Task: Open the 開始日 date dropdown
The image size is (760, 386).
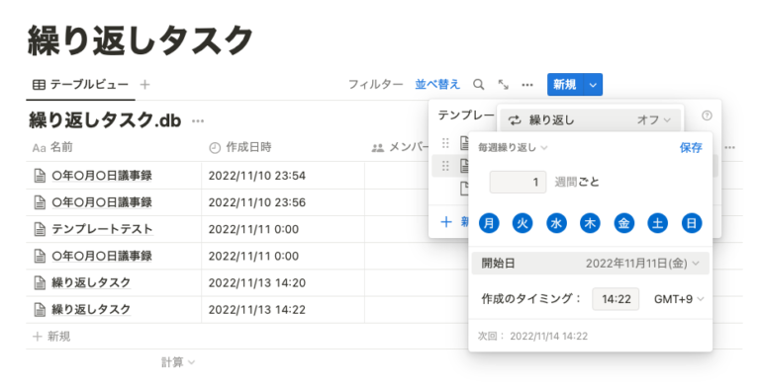Action: (591, 264)
